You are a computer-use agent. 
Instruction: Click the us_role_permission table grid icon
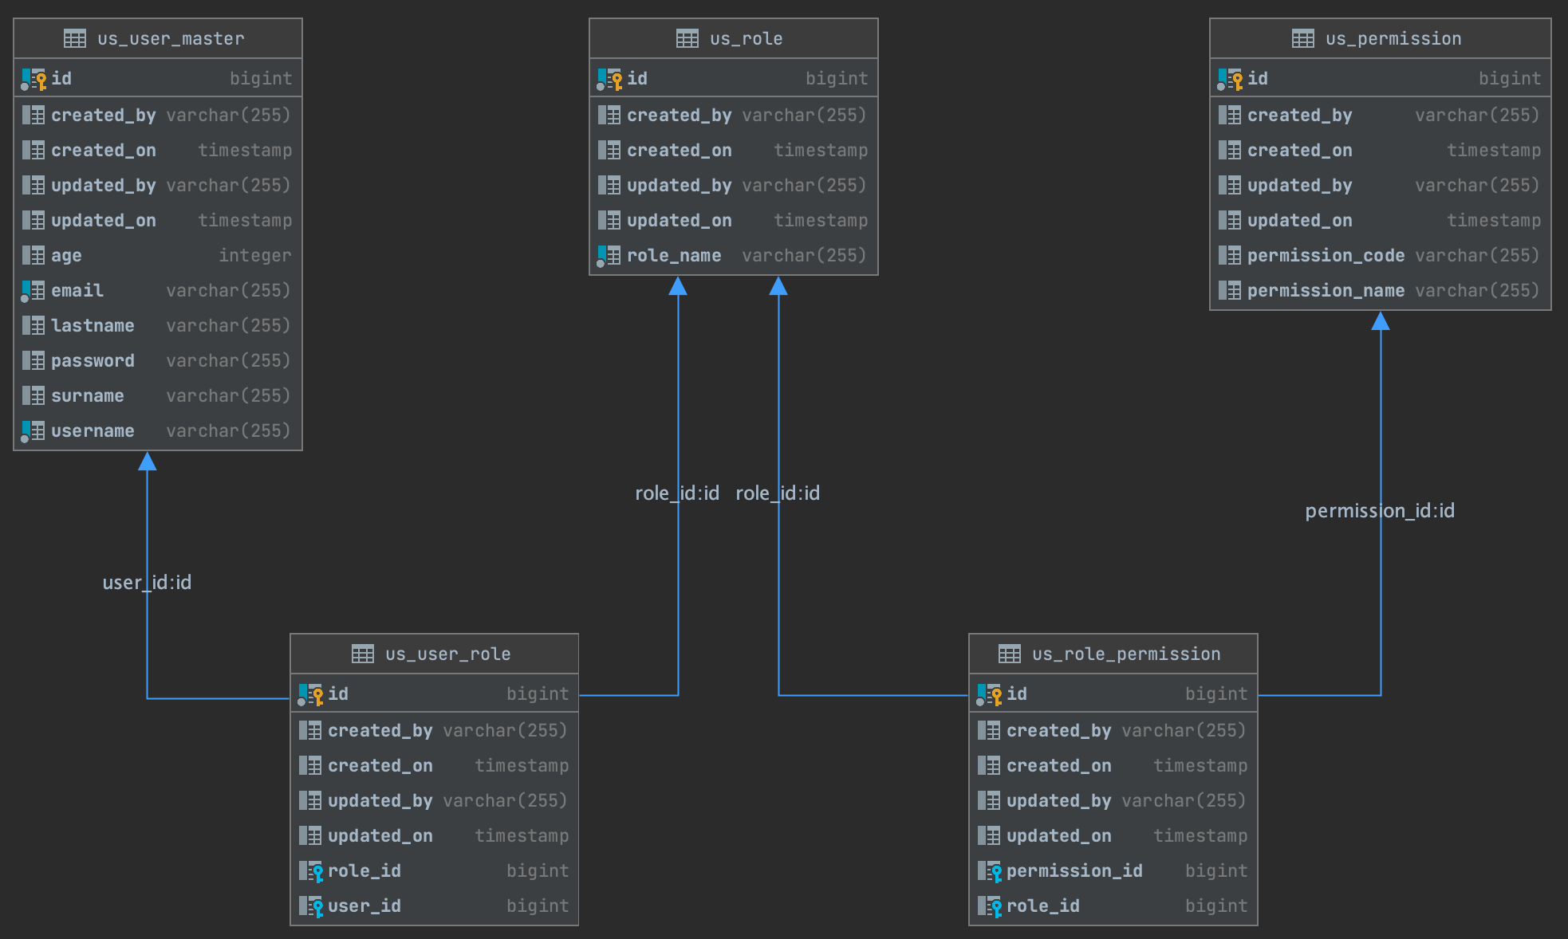tap(1009, 654)
